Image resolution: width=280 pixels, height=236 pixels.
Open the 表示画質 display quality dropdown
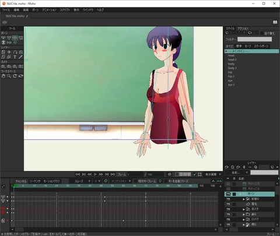click(213, 174)
